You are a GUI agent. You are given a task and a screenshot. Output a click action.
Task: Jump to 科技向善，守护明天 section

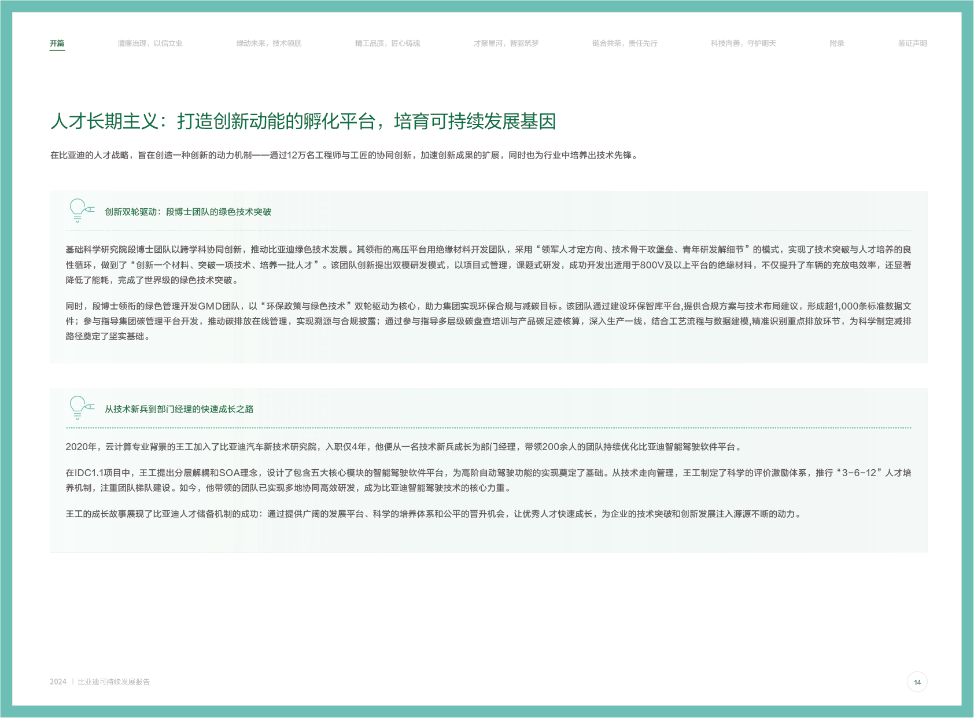743,43
